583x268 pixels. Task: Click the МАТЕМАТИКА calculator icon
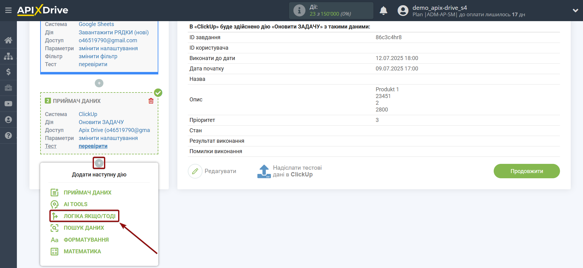coord(54,251)
